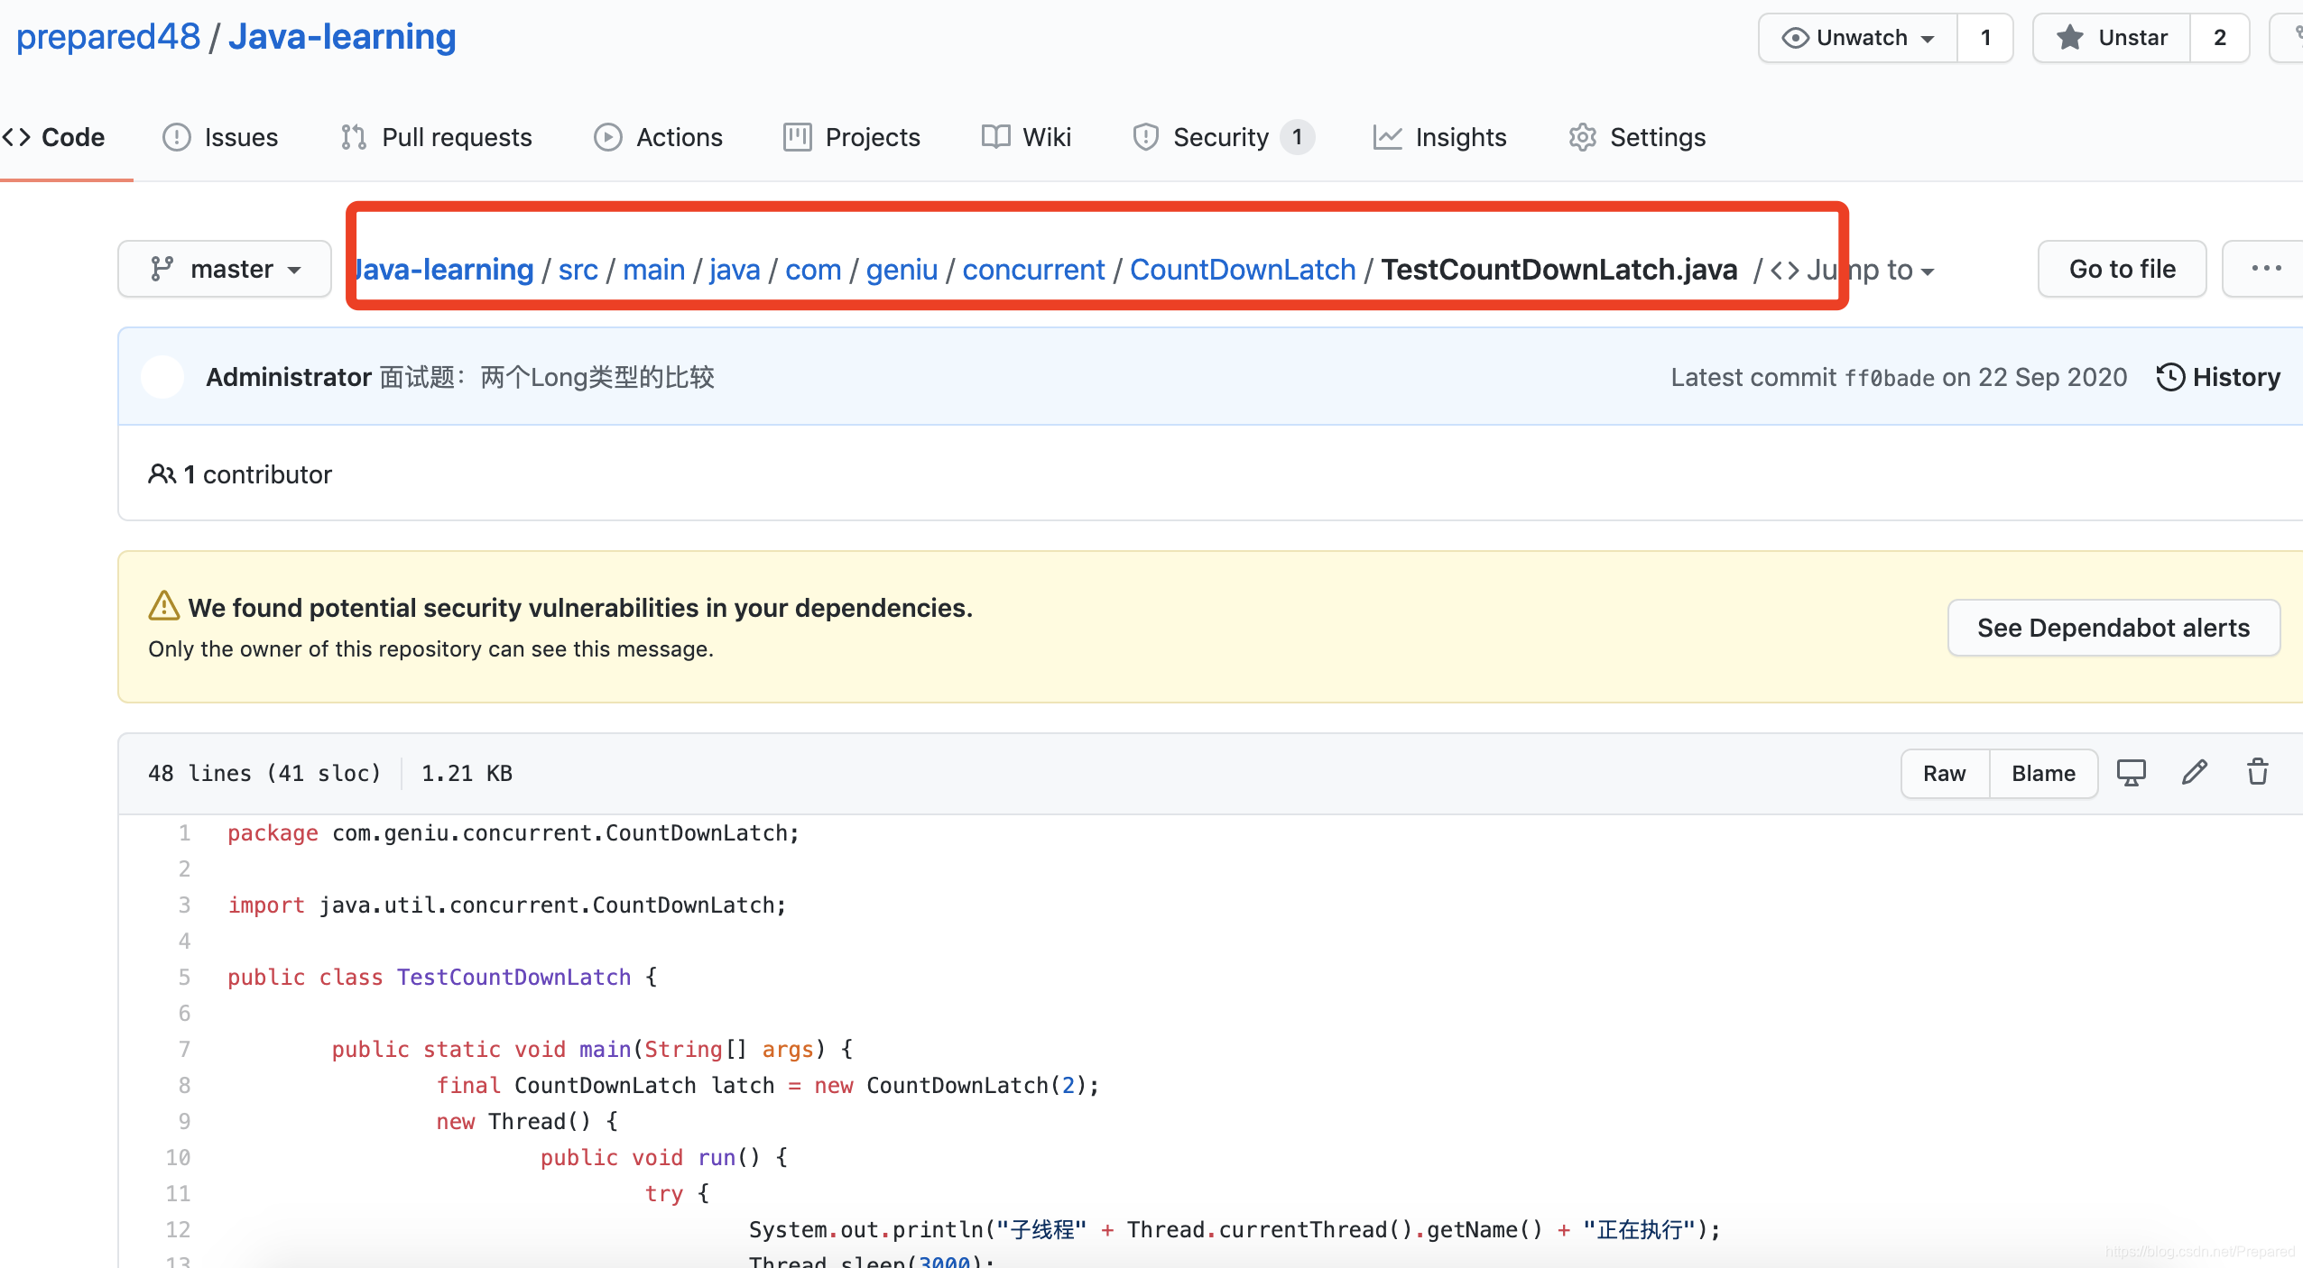Open file in GitHub Desktop icon
2303x1268 pixels.
2132,774
